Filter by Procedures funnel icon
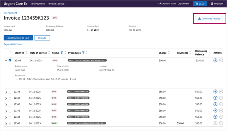 click(x=83, y=53)
